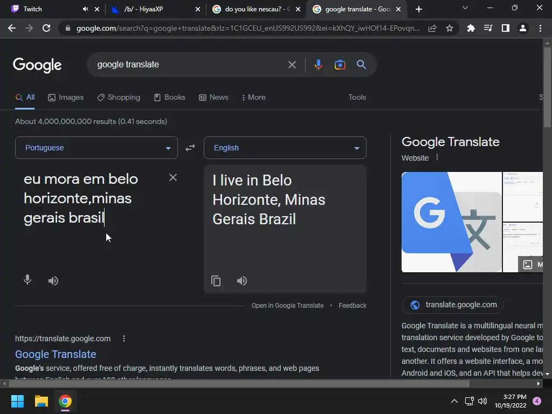Click the address bar URL

pos(248,28)
